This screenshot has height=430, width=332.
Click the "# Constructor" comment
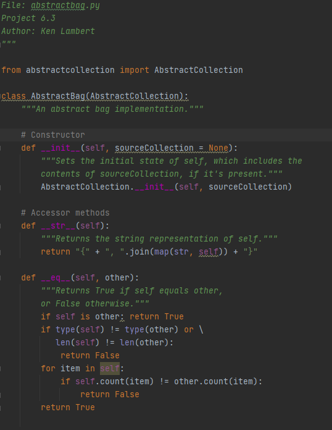(53, 135)
